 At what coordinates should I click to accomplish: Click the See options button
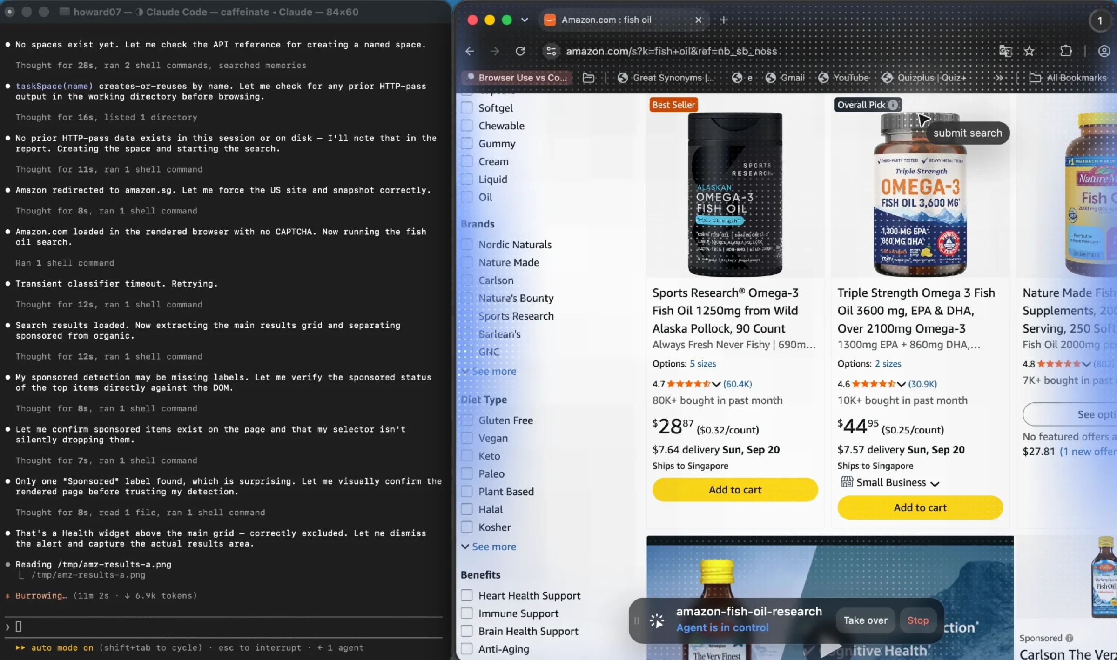1070,414
